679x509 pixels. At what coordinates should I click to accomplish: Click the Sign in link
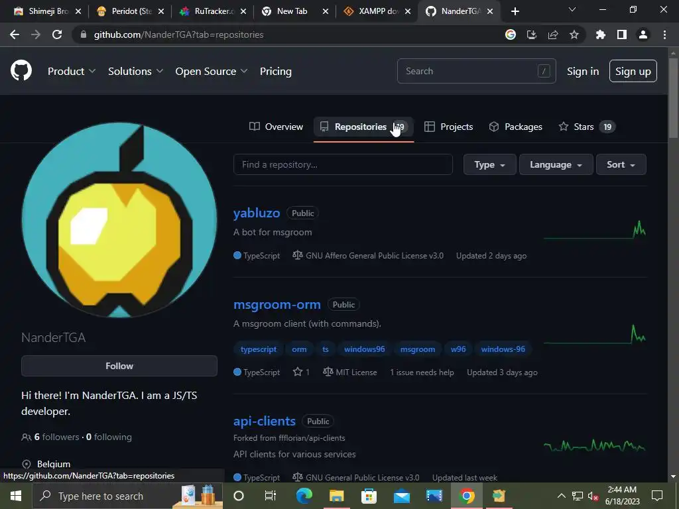tap(583, 71)
